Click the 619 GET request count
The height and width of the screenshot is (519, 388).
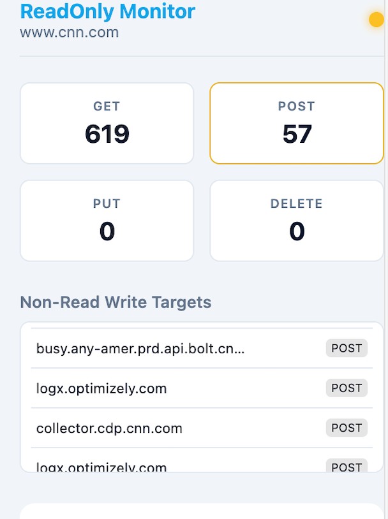pos(107,134)
